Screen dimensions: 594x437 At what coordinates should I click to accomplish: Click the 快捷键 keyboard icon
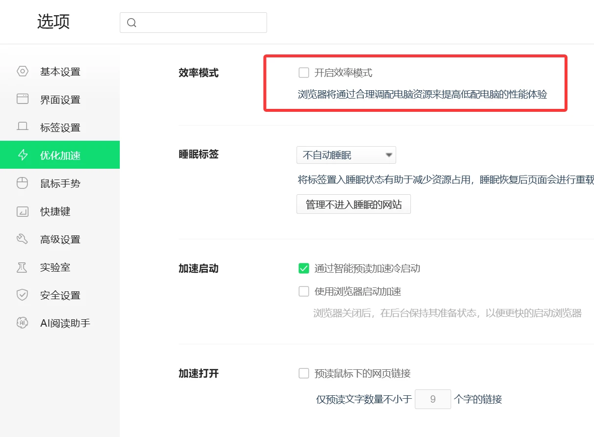23,211
